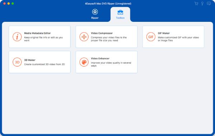Open the Media Metadata Editor info icon
215x136 pixels.
coord(17,37)
